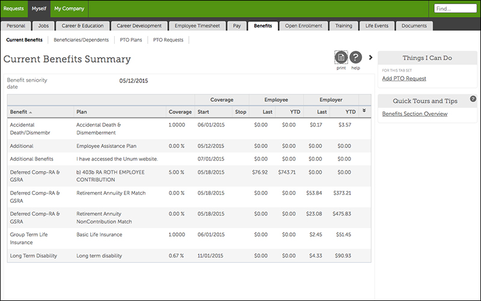Image resolution: width=481 pixels, height=301 pixels.
Task: Click the 0.67 % coverage value
Action: click(176, 255)
